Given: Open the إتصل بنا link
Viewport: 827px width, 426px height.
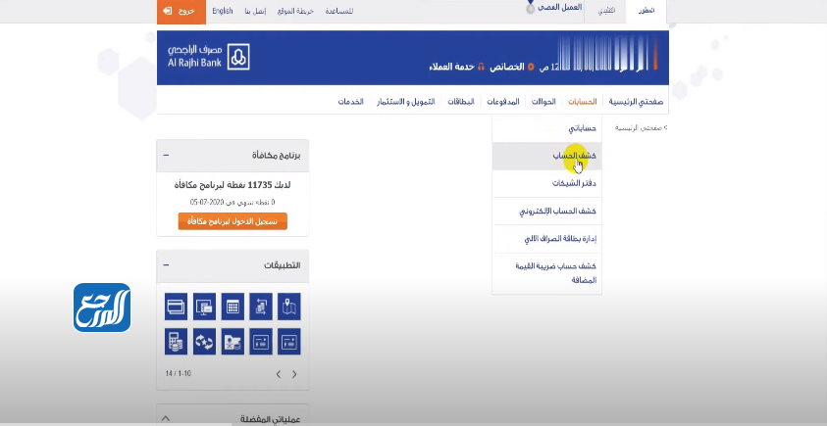Looking at the screenshot, I should pos(255,11).
